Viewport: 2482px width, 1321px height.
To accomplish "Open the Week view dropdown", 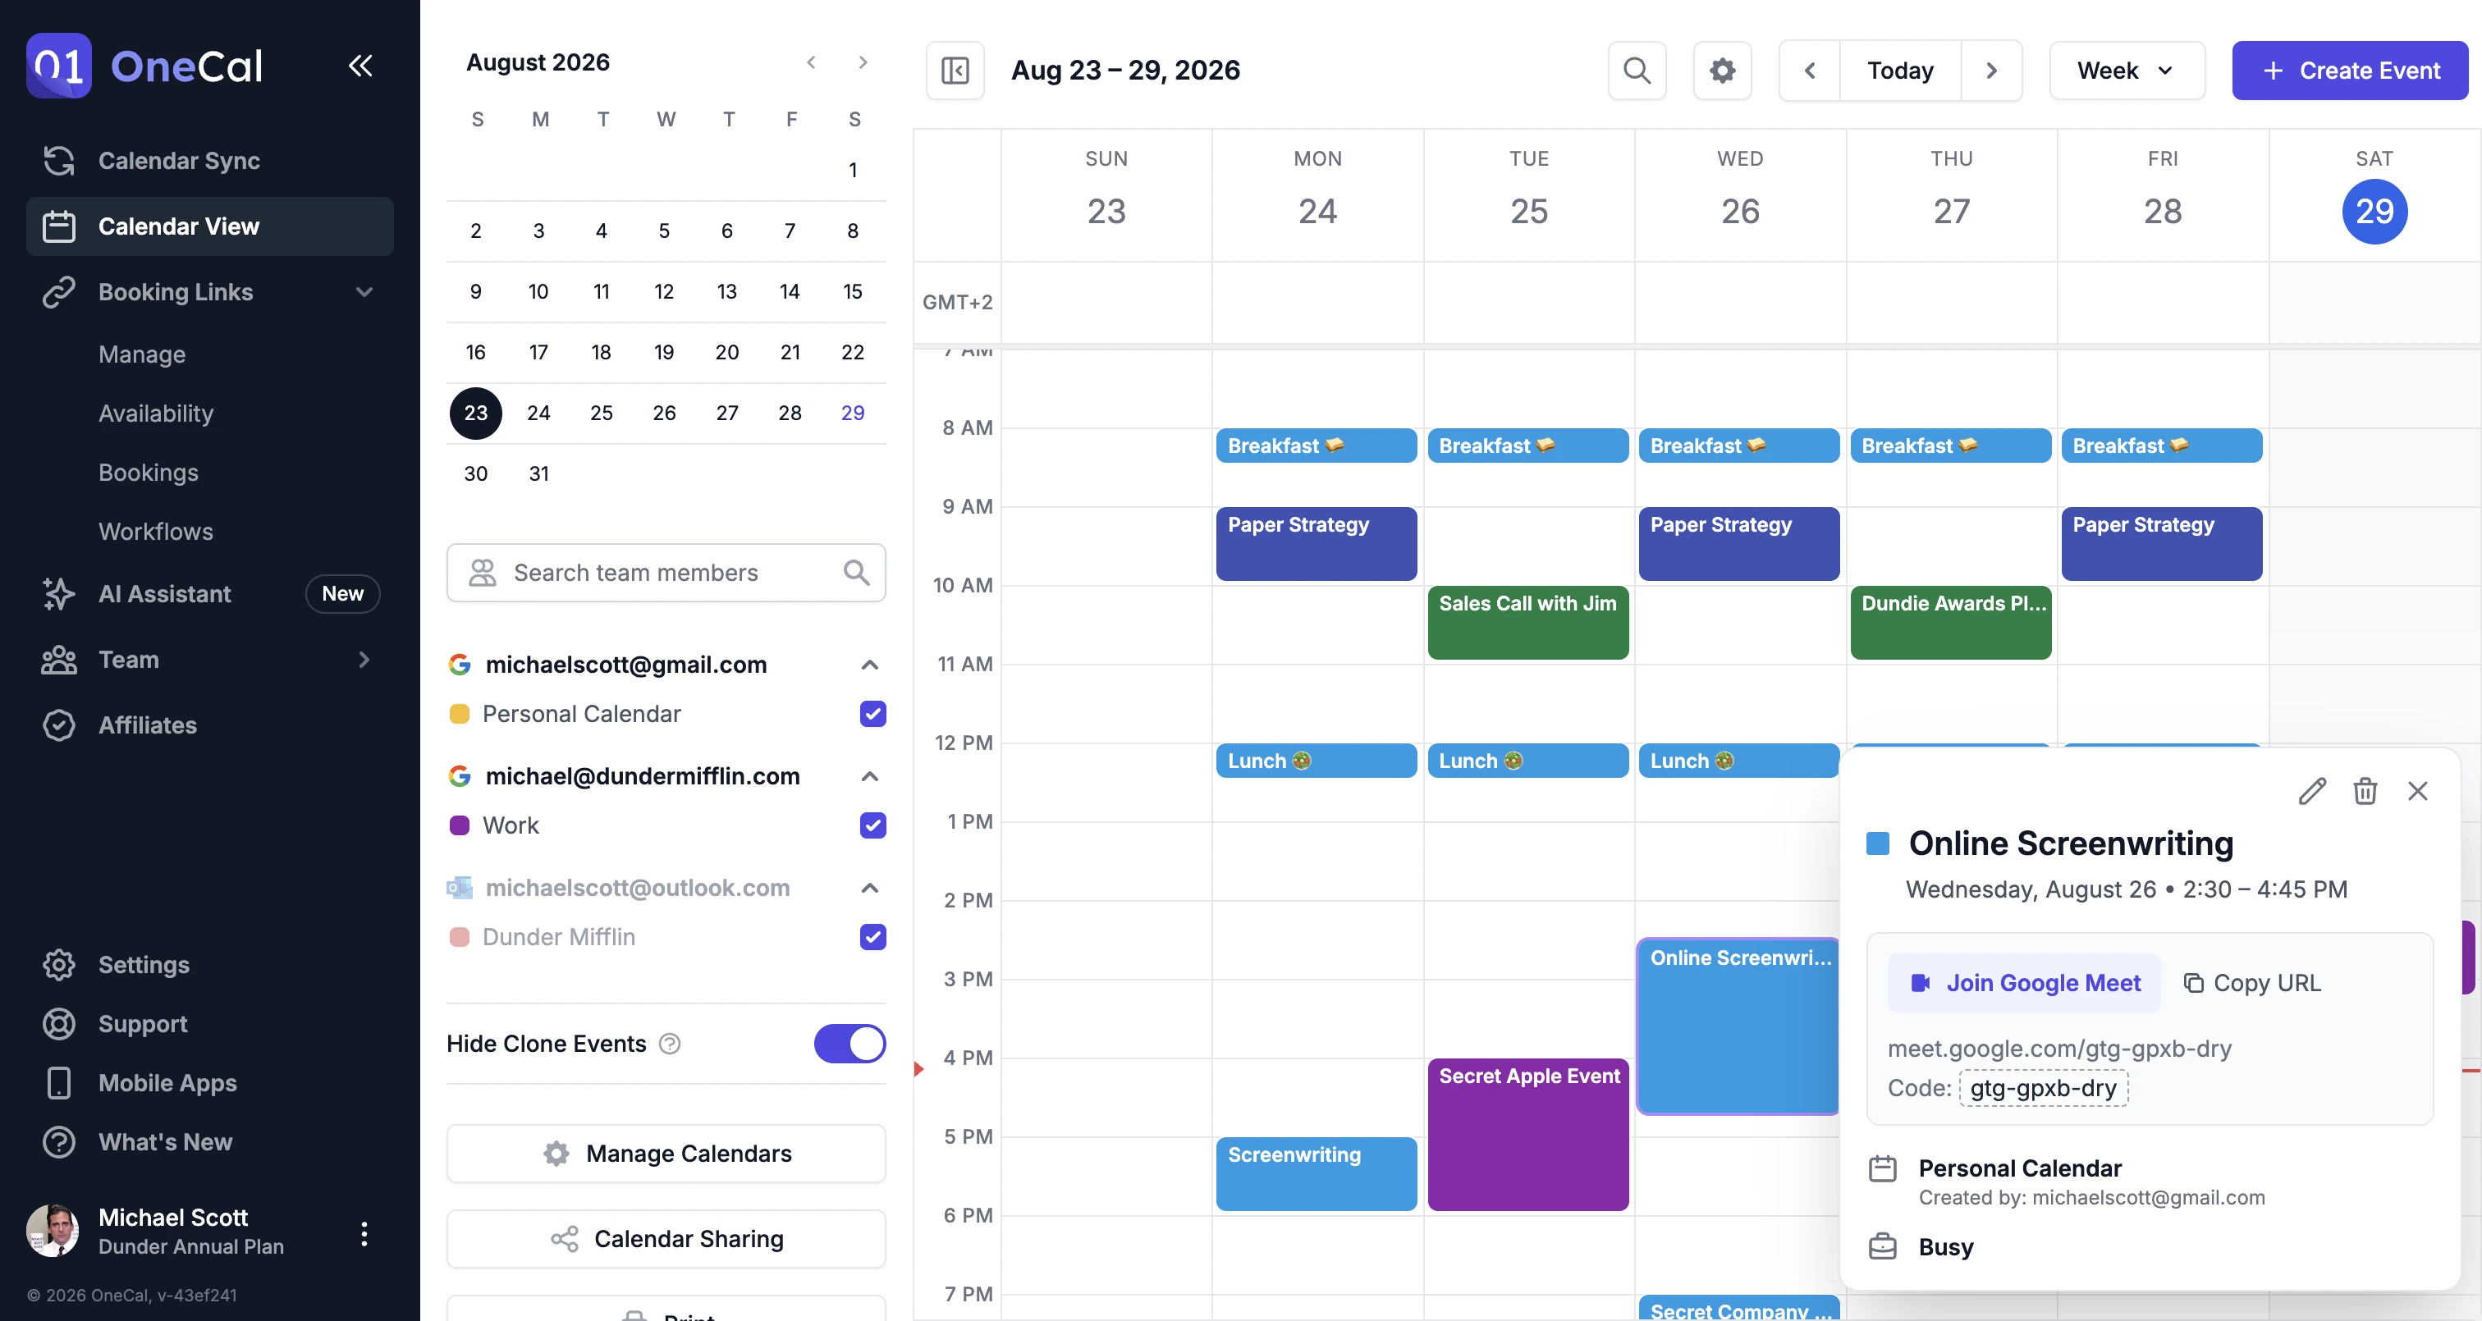I will tap(2127, 71).
